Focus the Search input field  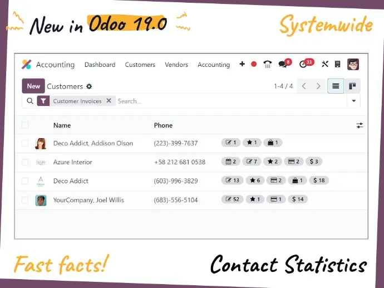pos(232,101)
